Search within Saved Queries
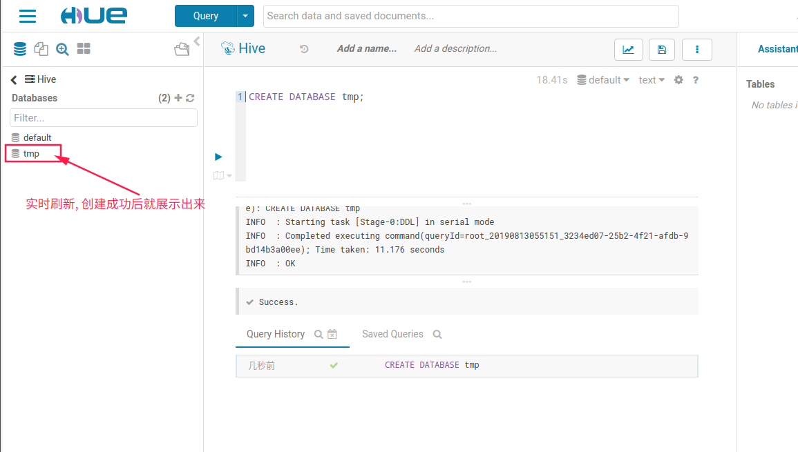Screen dimensions: 798x452 click(x=437, y=334)
